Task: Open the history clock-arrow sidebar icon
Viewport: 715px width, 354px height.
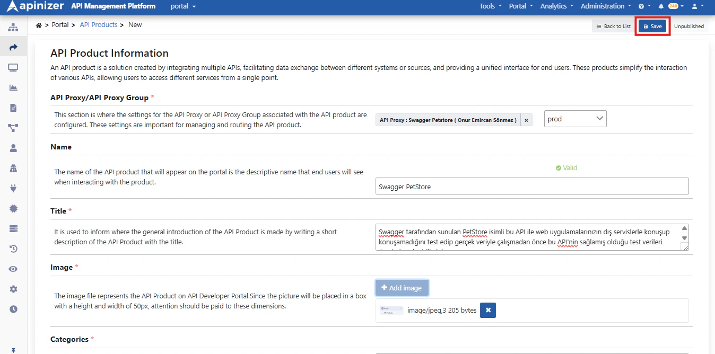Action: click(x=13, y=249)
